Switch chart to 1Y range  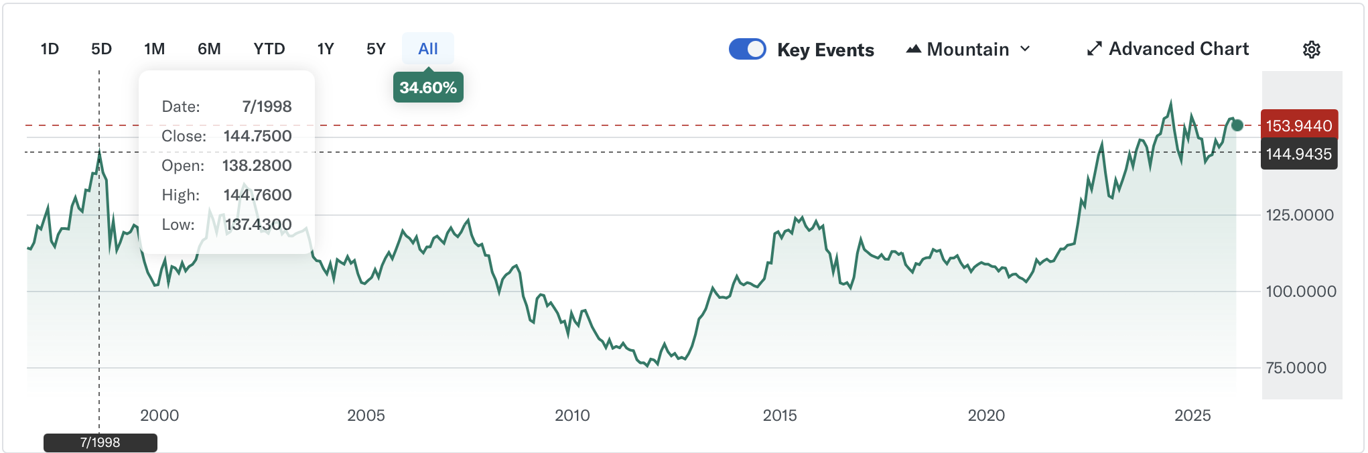click(x=326, y=49)
